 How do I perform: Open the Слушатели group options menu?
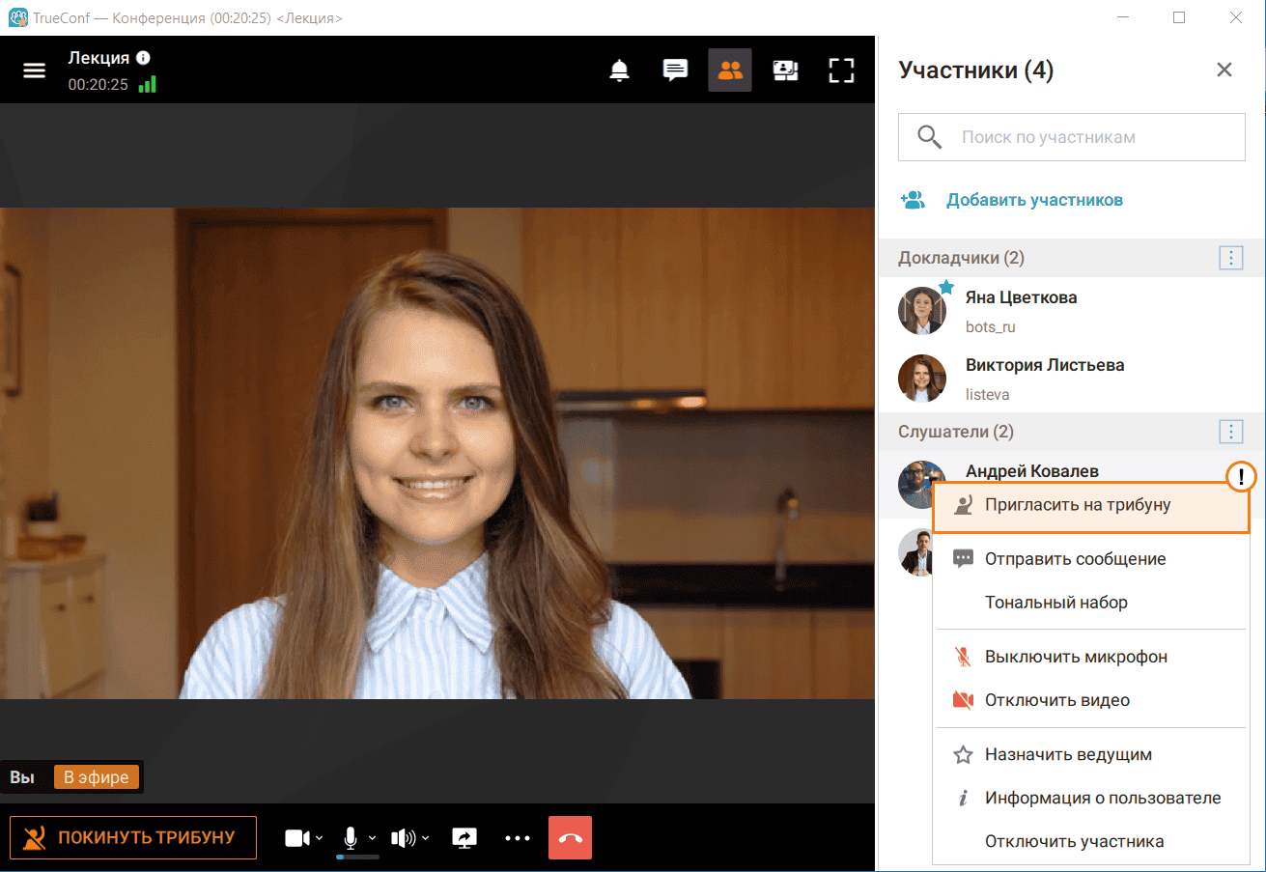(x=1230, y=432)
